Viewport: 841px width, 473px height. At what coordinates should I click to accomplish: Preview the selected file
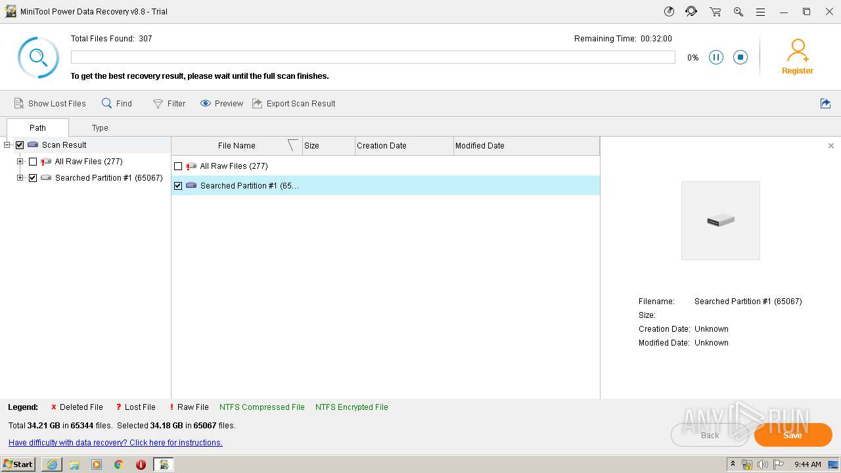221,104
